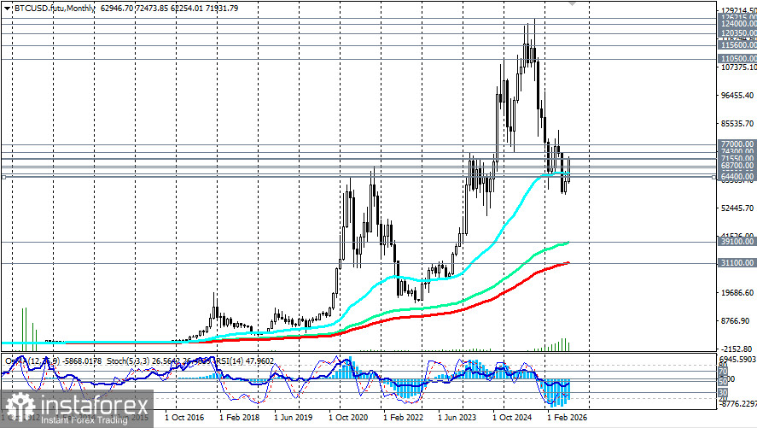Viewport: 757px width, 428px height.
Task: Select the 71550.00 price level label
Action: [x=737, y=158]
